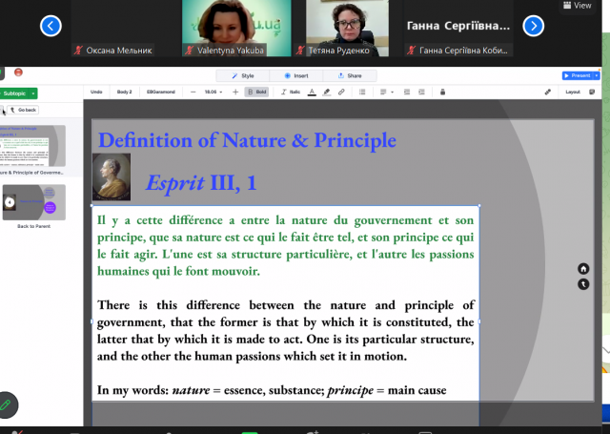The width and height of the screenshot is (610, 434).
Task: Open the Layout options
Action: (x=573, y=92)
